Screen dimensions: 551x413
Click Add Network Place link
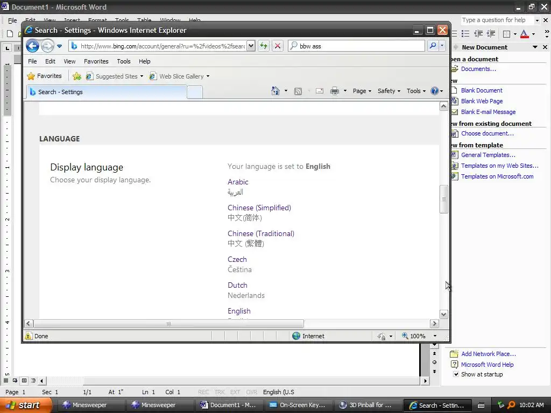coord(489,354)
